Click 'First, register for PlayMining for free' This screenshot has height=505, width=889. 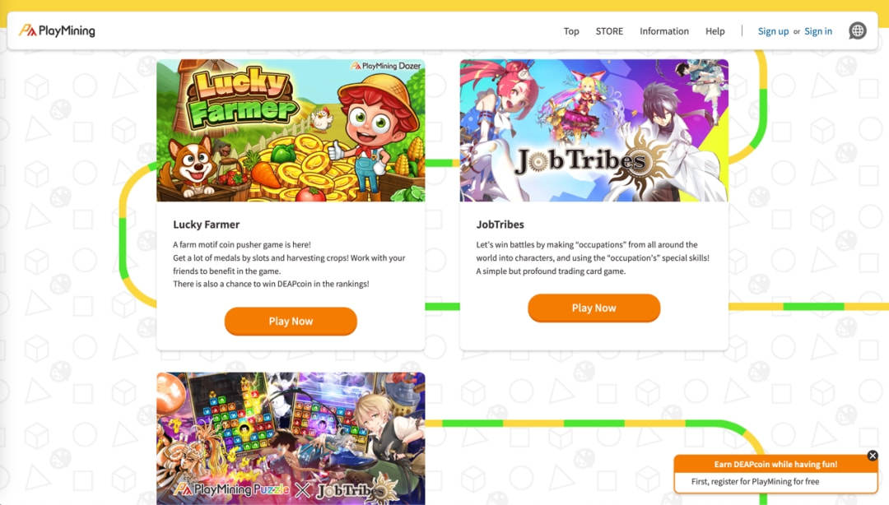pos(755,482)
